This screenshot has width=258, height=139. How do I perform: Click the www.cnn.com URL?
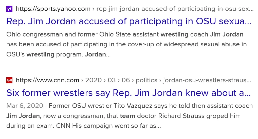click(x=47, y=81)
